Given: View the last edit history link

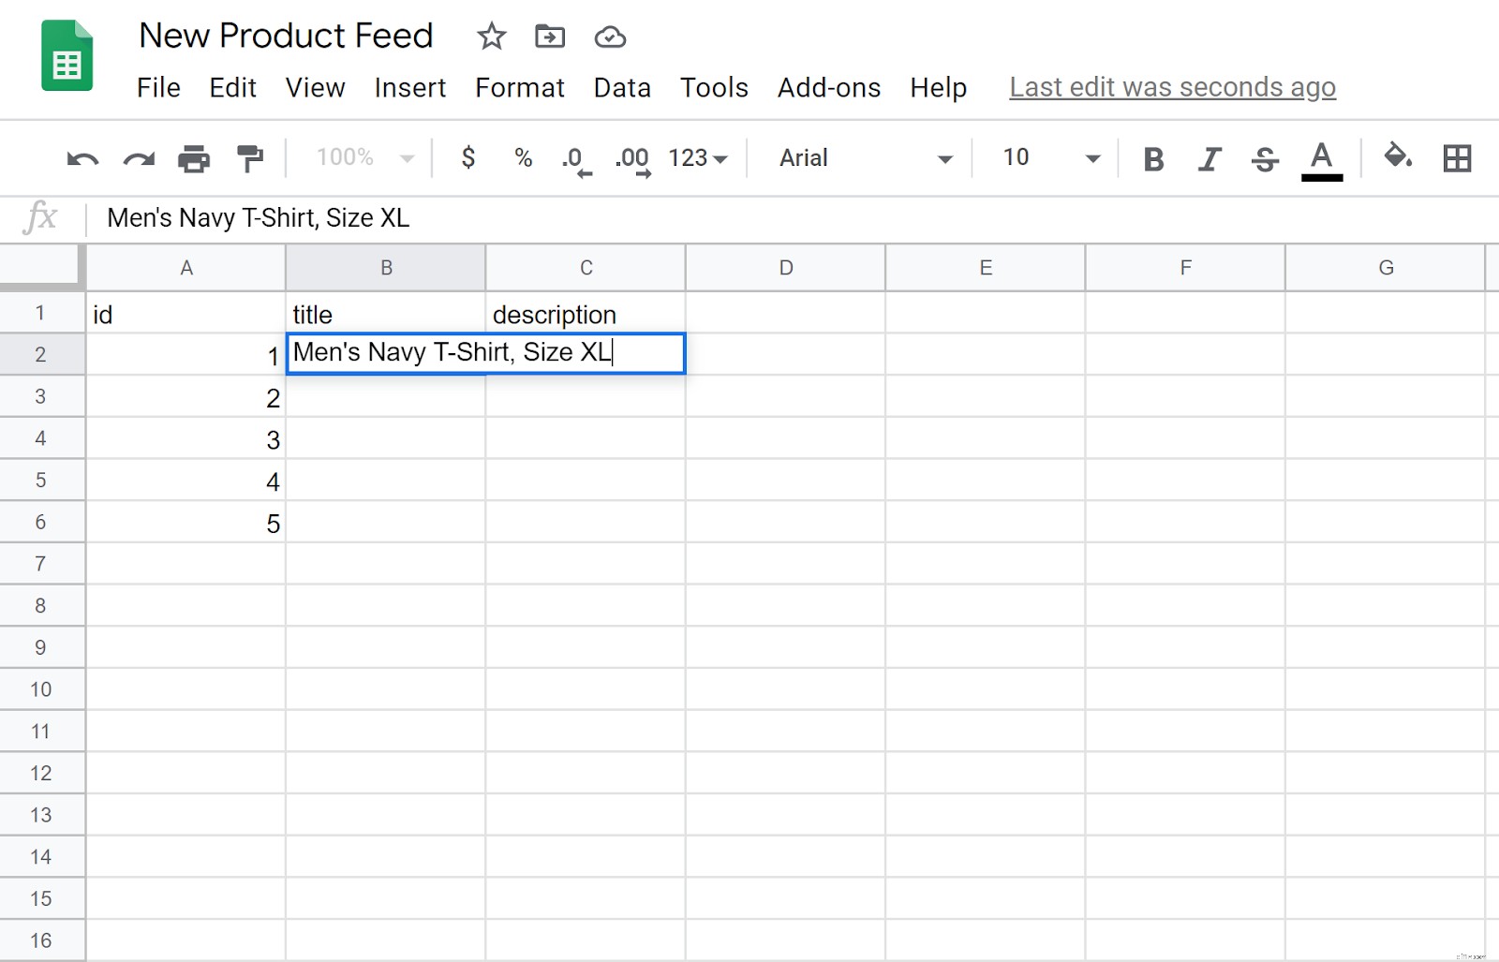Looking at the screenshot, I should (x=1171, y=87).
